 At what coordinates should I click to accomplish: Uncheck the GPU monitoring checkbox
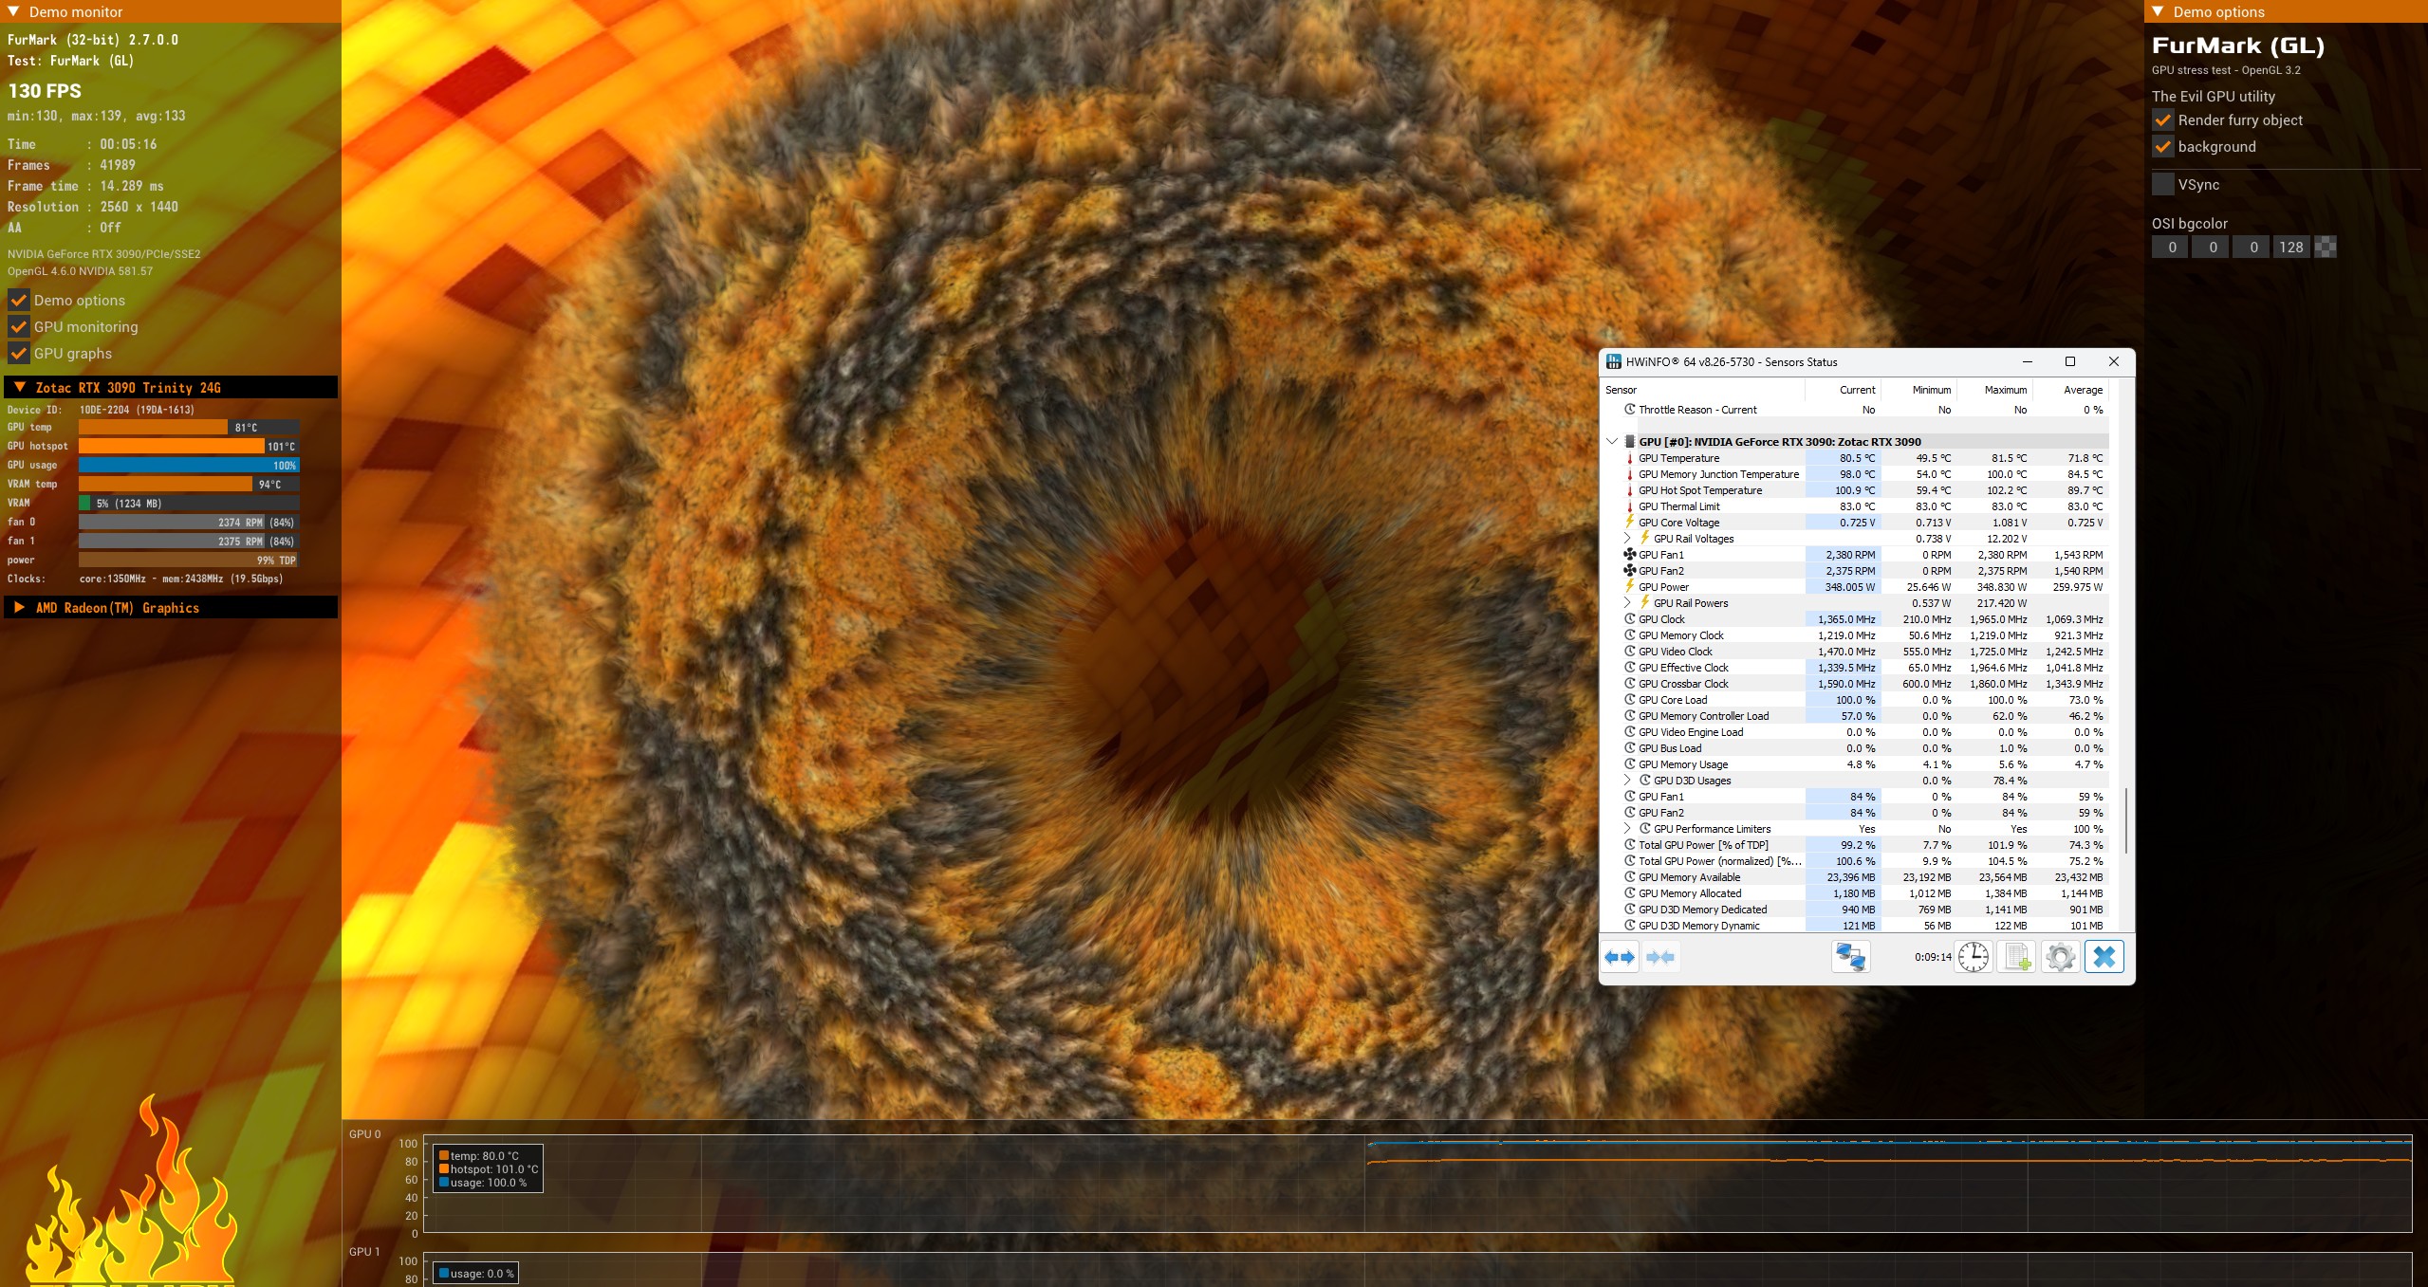pyautogui.click(x=18, y=327)
